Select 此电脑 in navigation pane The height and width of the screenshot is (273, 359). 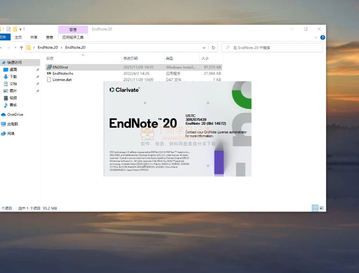[12, 124]
